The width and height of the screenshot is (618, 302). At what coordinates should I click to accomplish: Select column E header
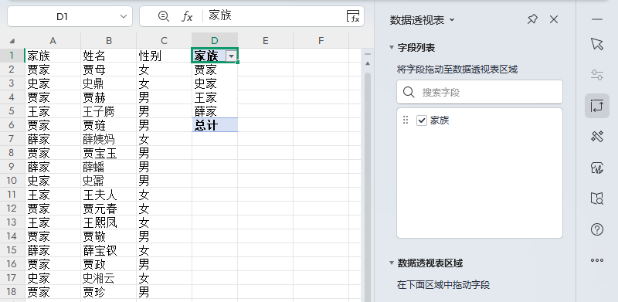[265, 41]
